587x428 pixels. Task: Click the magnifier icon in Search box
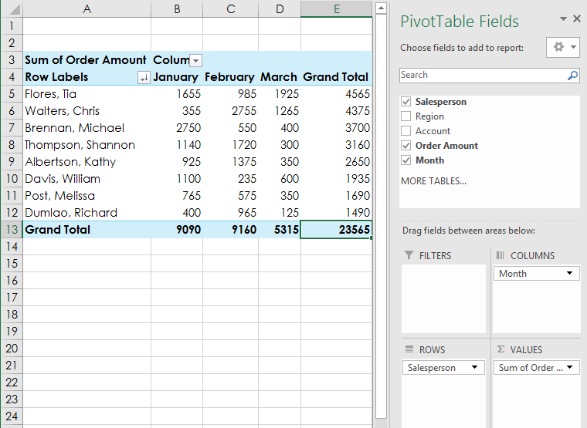[x=572, y=76]
